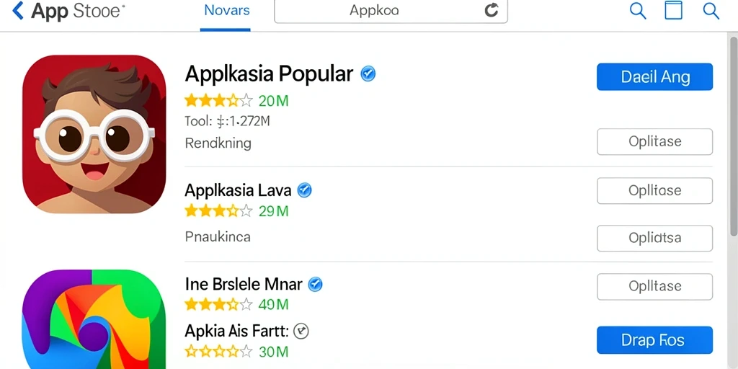Click the blue back chevron beside App Stooe
The height and width of the screenshot is (369, 738).
tap(17, 10)
